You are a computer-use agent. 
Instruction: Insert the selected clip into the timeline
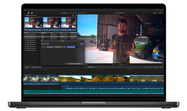(x=35, y=67)
